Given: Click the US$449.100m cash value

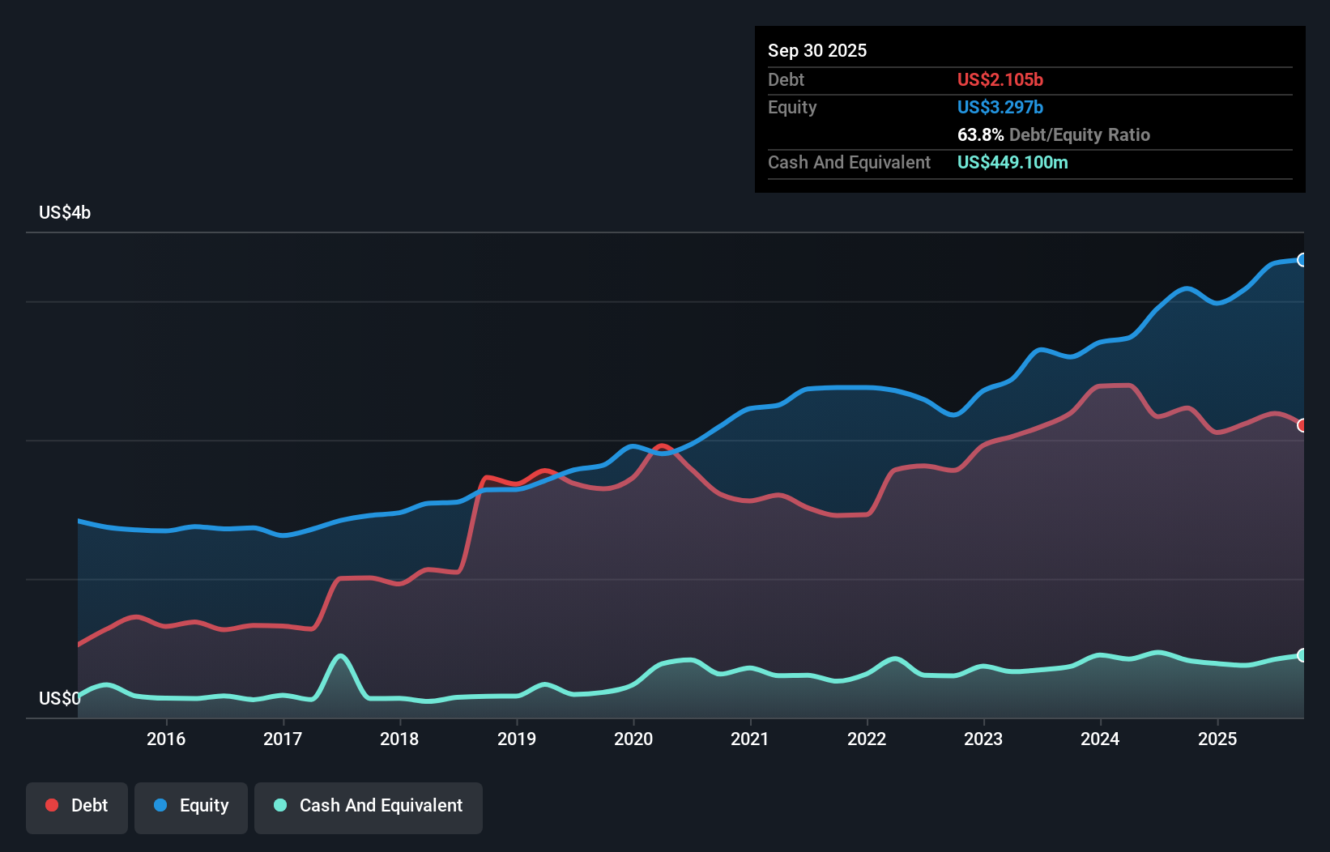Looking at the screenshot, I should pos(1012,162).
